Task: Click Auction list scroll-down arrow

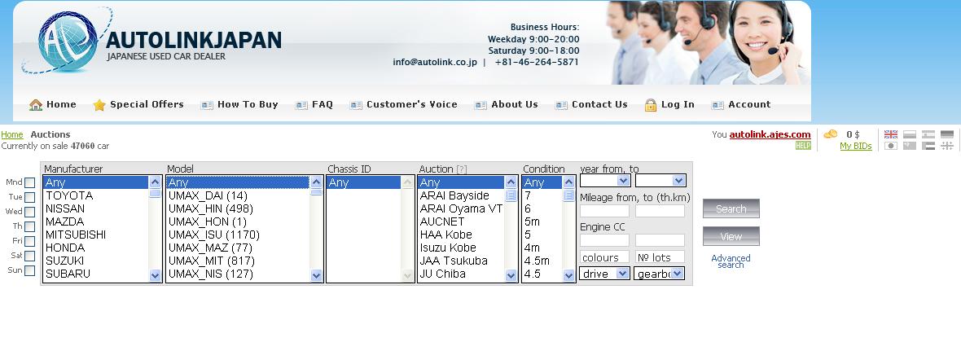Action: [x=511, y=276]
